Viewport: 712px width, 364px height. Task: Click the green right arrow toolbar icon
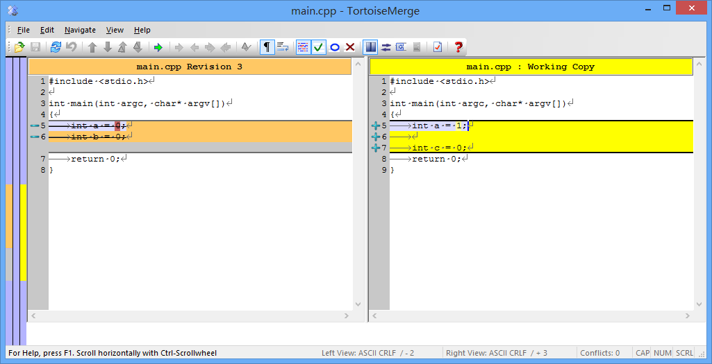point(158,47)
